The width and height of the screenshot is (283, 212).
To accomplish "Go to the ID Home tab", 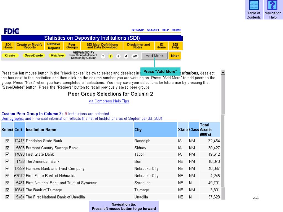I will 161,46.
